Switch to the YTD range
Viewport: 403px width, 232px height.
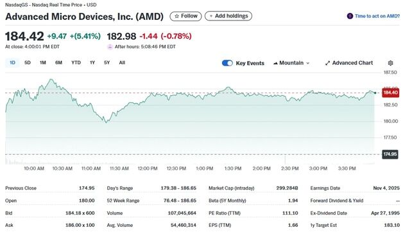coord(76,62)
